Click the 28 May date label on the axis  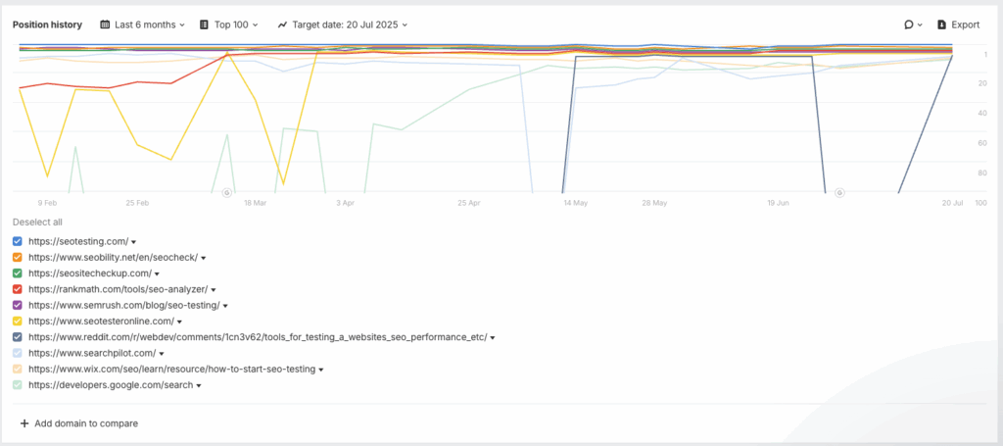click(x=655, y=203)
